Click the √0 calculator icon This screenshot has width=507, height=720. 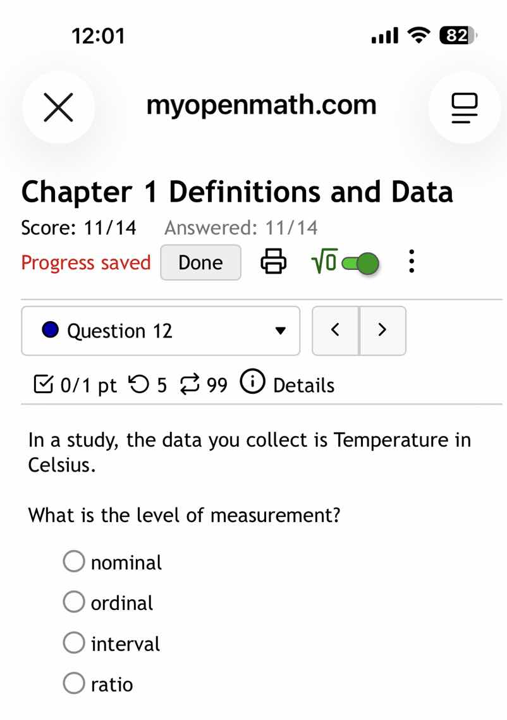324,260
